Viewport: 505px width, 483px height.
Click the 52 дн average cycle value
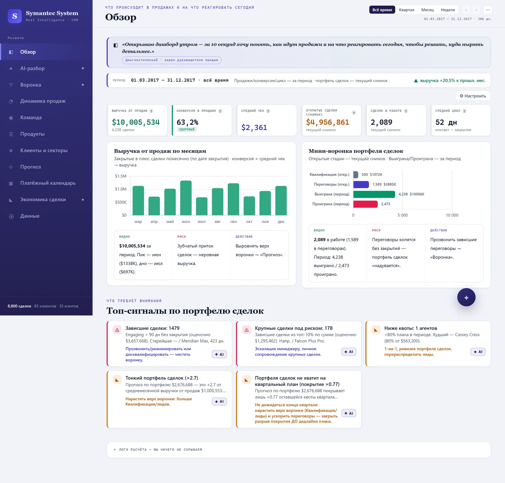[446, 122]
